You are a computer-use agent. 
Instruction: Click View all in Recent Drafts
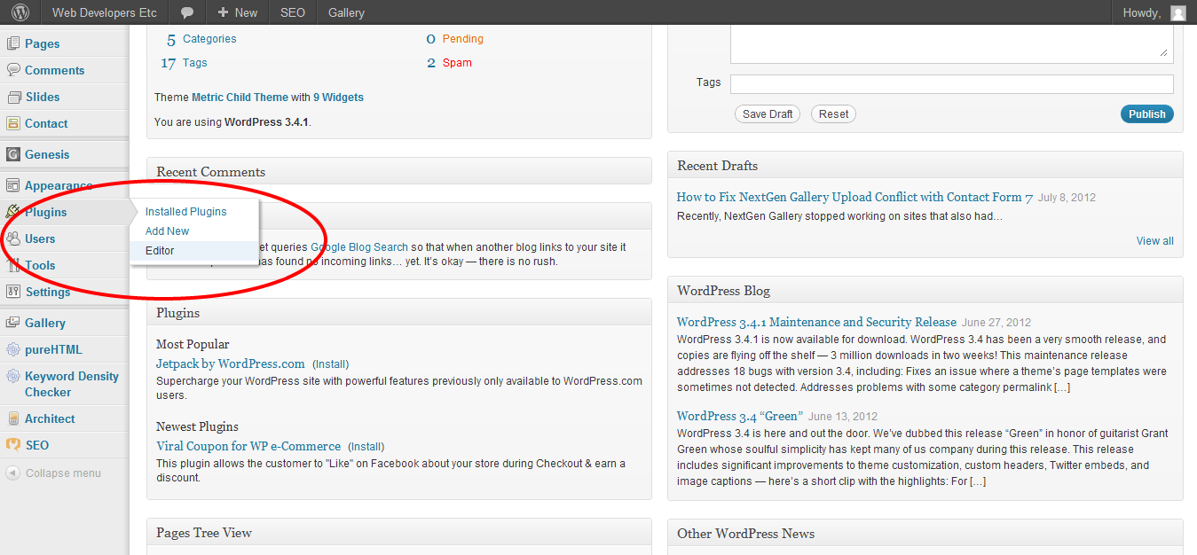[x=1155, y=241]
